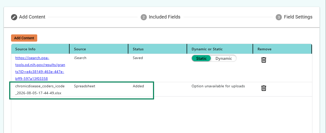Viewport: 326px width, 133px height.
Task: Click the Status column header
Action: point(158,49)
